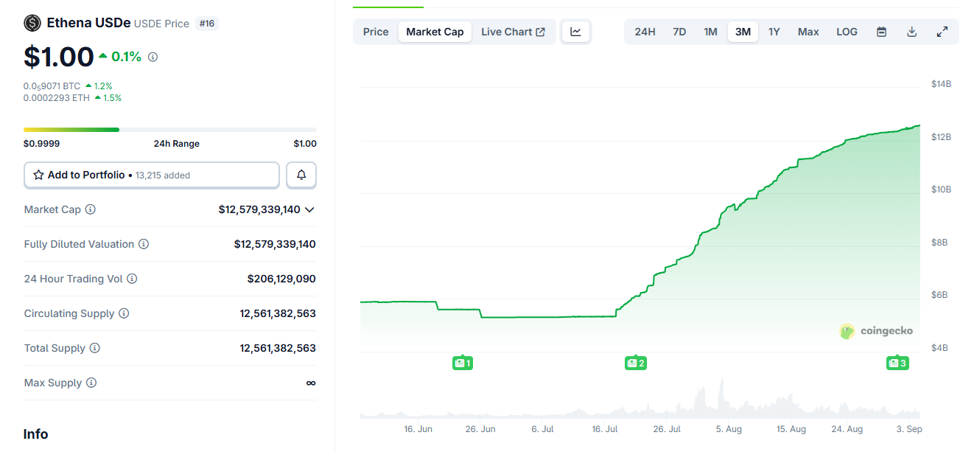Expand the Market Cap details chevron
Screen dimensions: 960x452
(309, 209)
